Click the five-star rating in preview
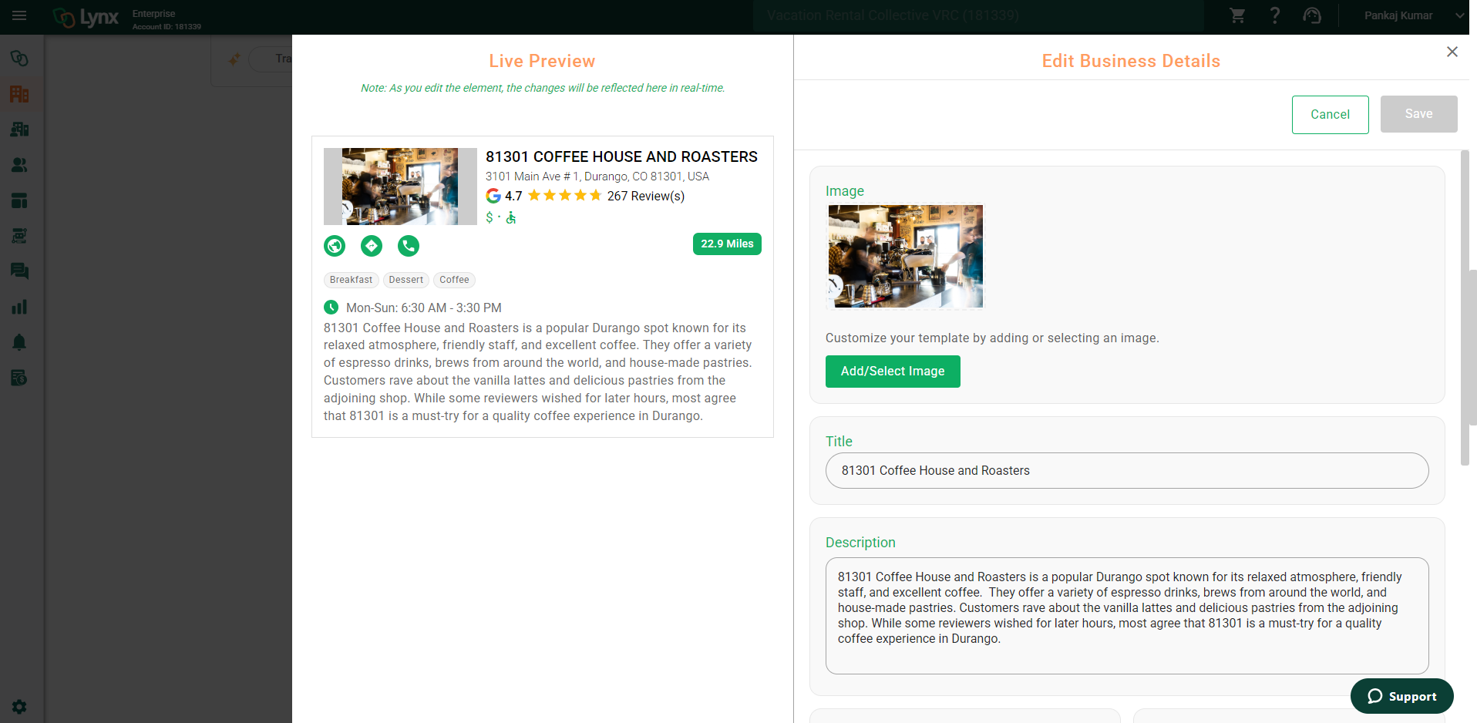Viewport: 1477px width, 723px height. click(x=565, y=196)
